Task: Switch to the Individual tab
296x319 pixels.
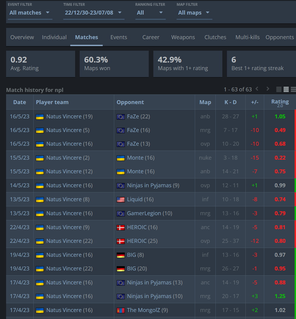Action: 54,37
